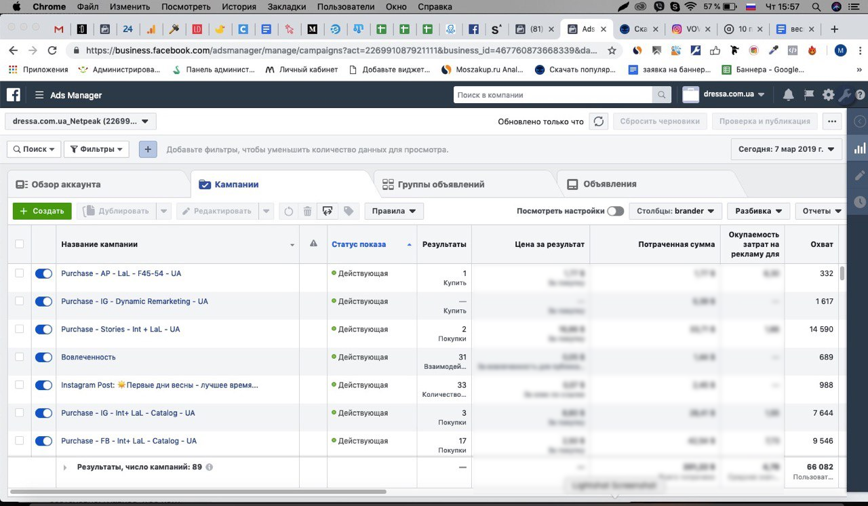Click the green Создать button
This screenshot has height=506, width=868.
pyautogui.click(x=42, y=211)
